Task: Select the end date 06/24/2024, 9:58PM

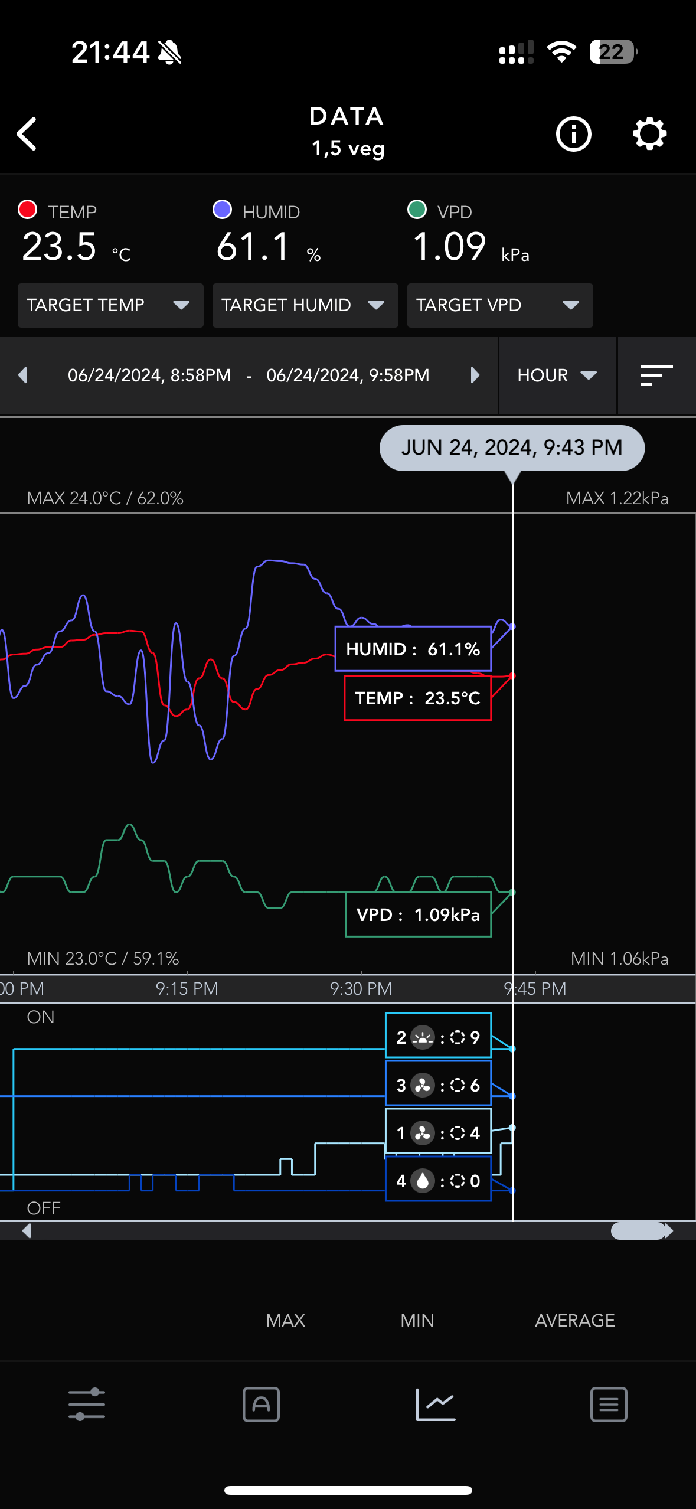Action: point(348,375)
